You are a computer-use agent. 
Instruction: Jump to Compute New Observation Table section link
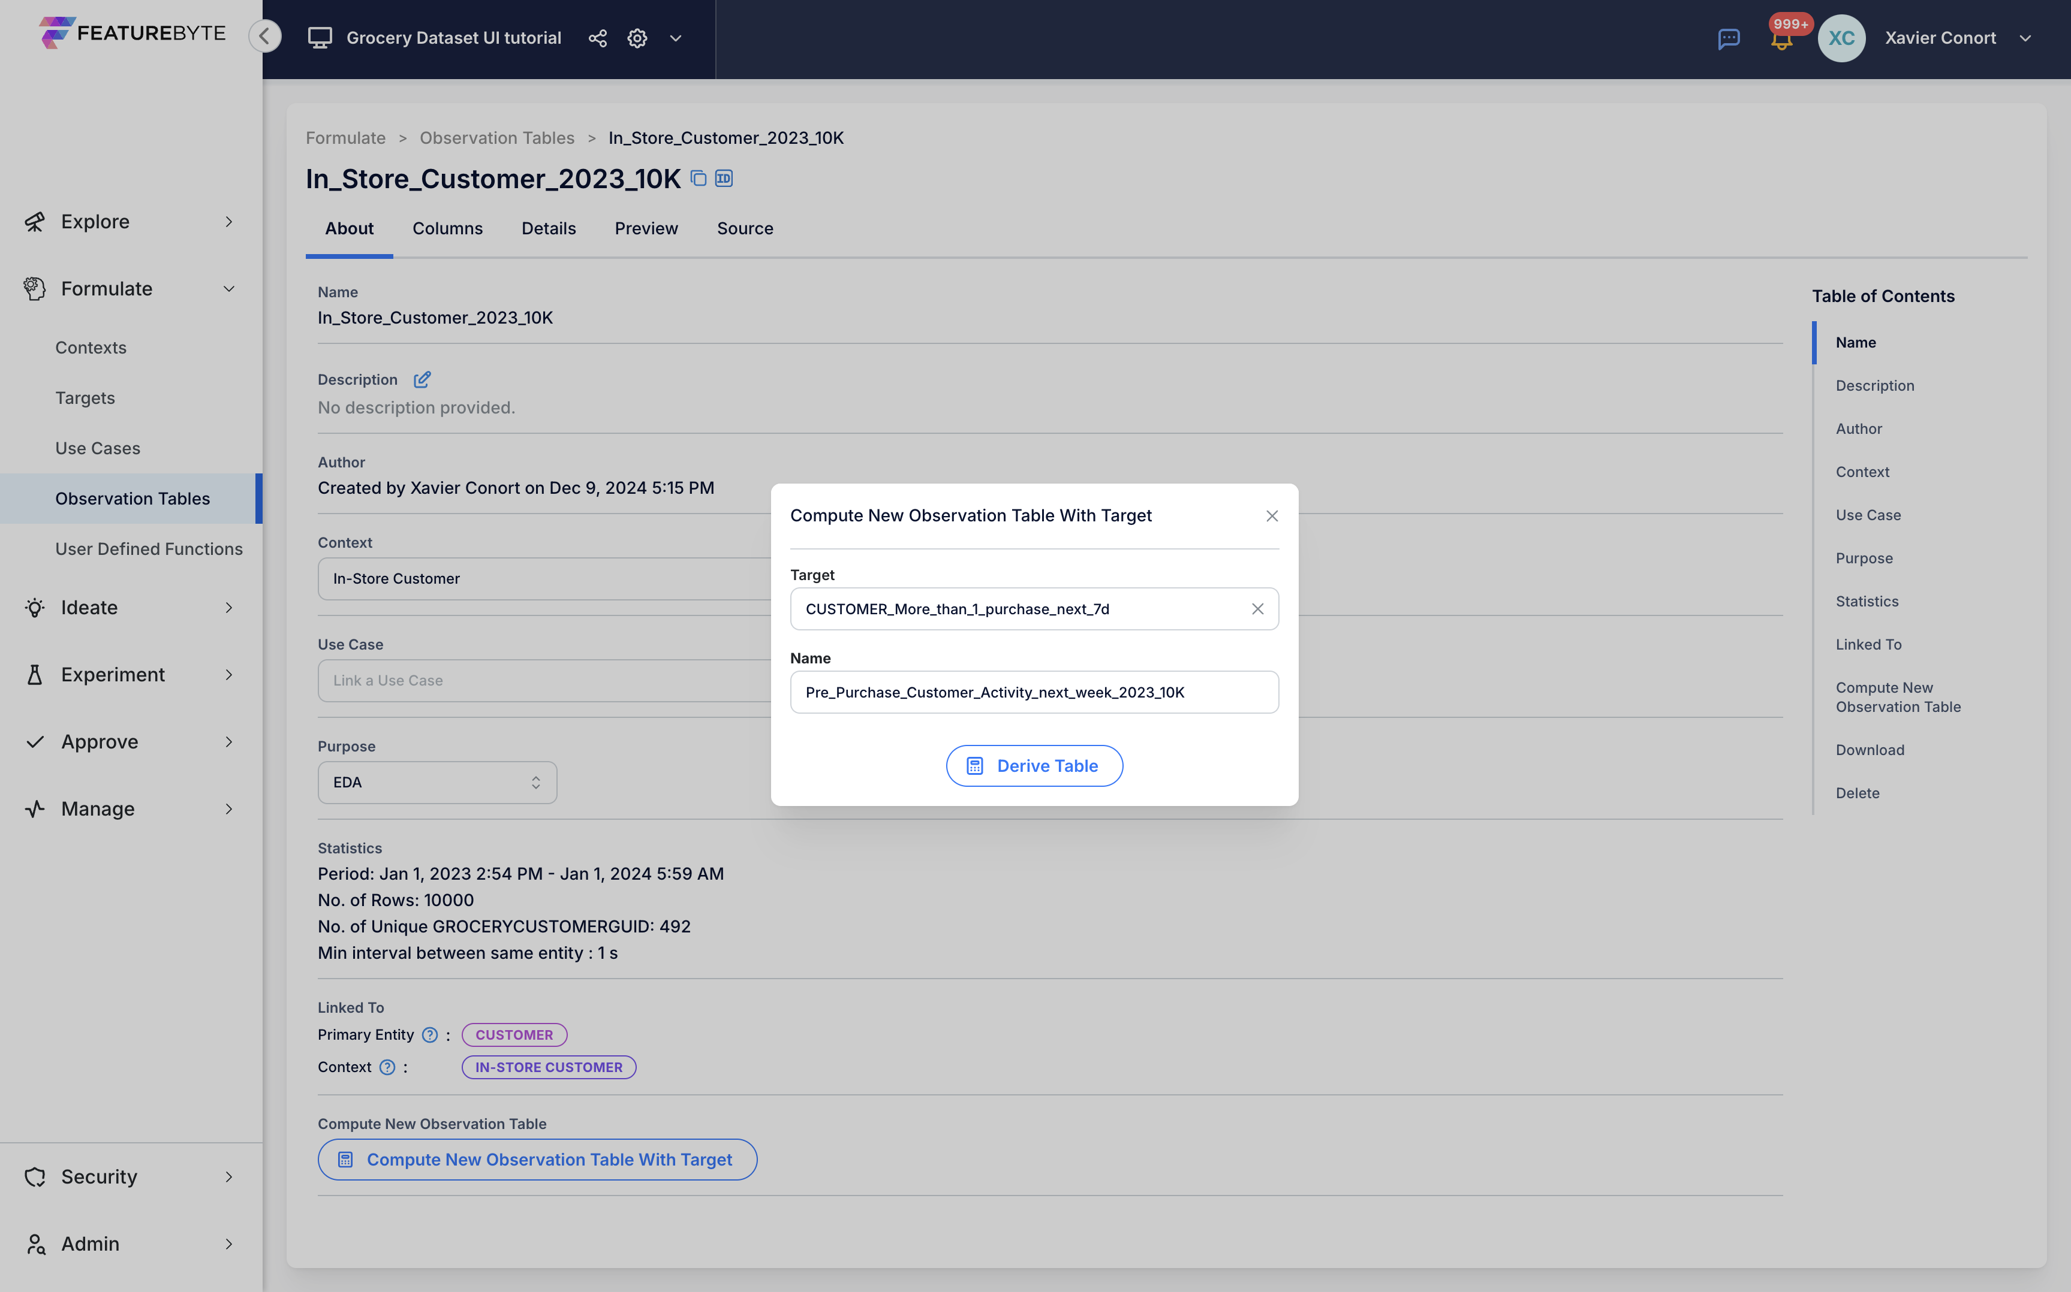pyautogui.click(x=1898, y=698)
